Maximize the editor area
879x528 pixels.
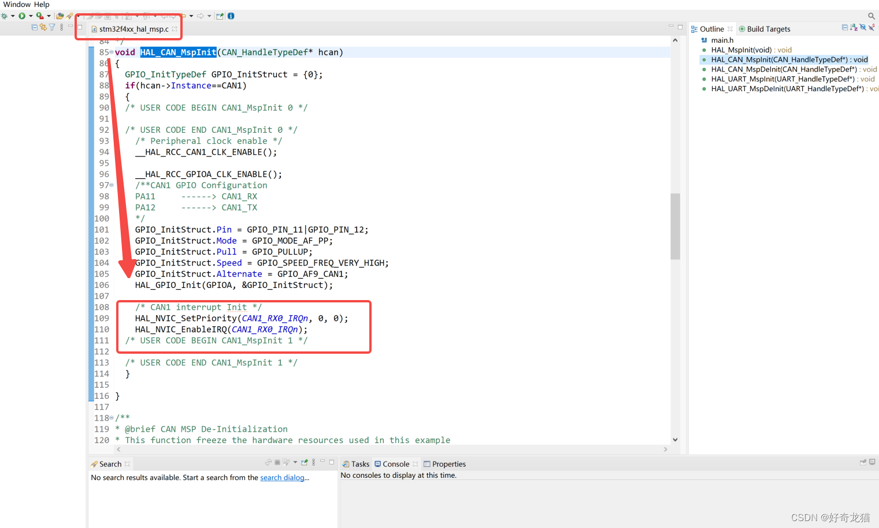pyautogui.click(x=680, y=27)
